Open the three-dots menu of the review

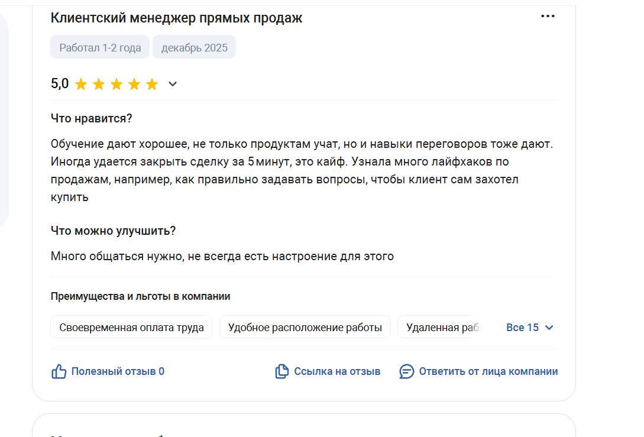coord(548,17)
